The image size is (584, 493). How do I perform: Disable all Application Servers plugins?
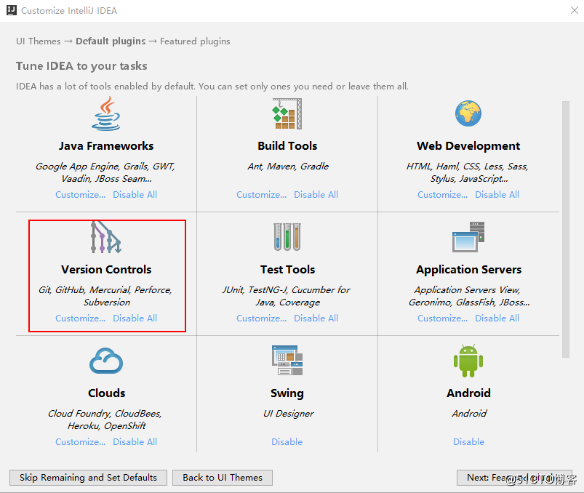pos(497,318)
